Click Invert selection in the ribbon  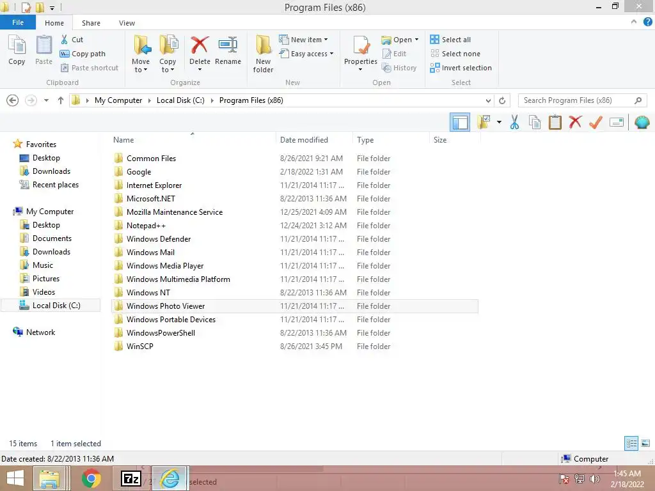pyautogui.click(x=461, y=68)
